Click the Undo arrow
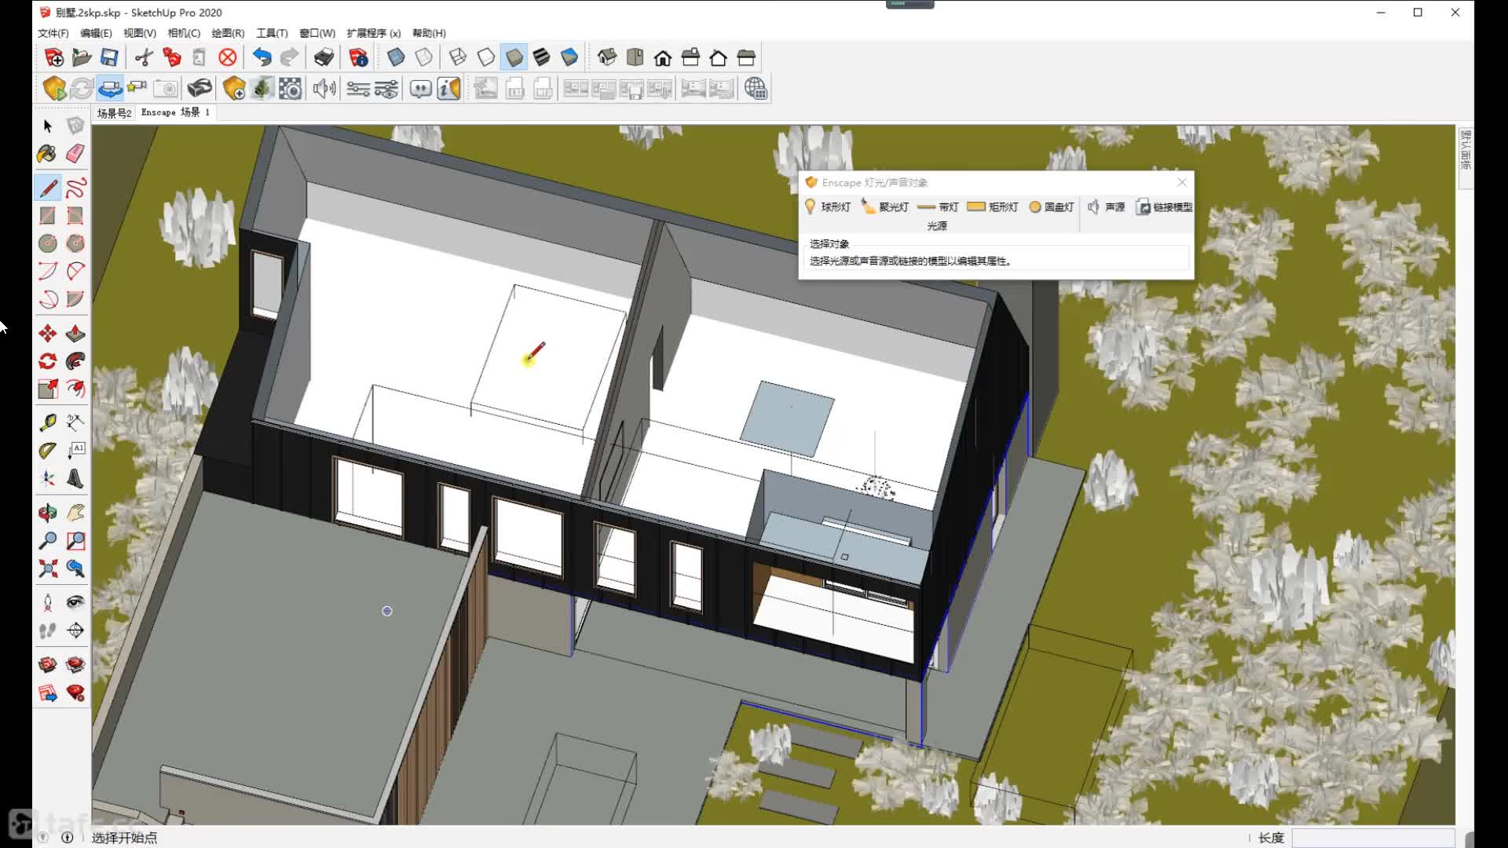This screenshot has width=1508, height=848. (x=262, y=57)
